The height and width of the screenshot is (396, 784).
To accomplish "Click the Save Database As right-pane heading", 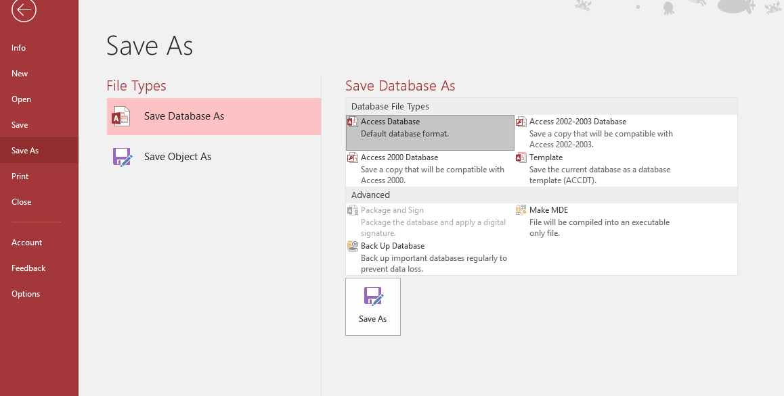I will (x=400, y=86).
